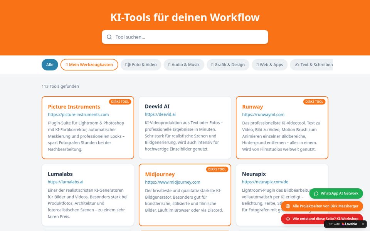Filter by Text & Schreiben

[311, 65]
